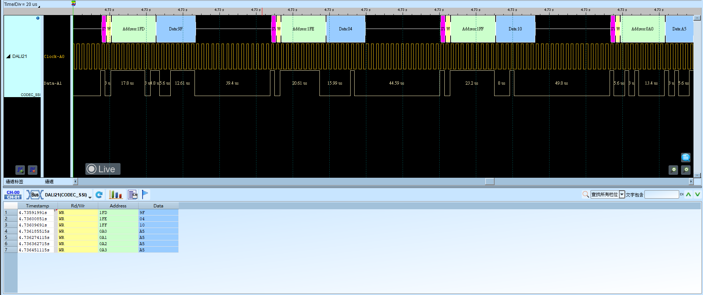Click the search magnifier icon
The width and height of the screenshot is (703, 295).
585,195
